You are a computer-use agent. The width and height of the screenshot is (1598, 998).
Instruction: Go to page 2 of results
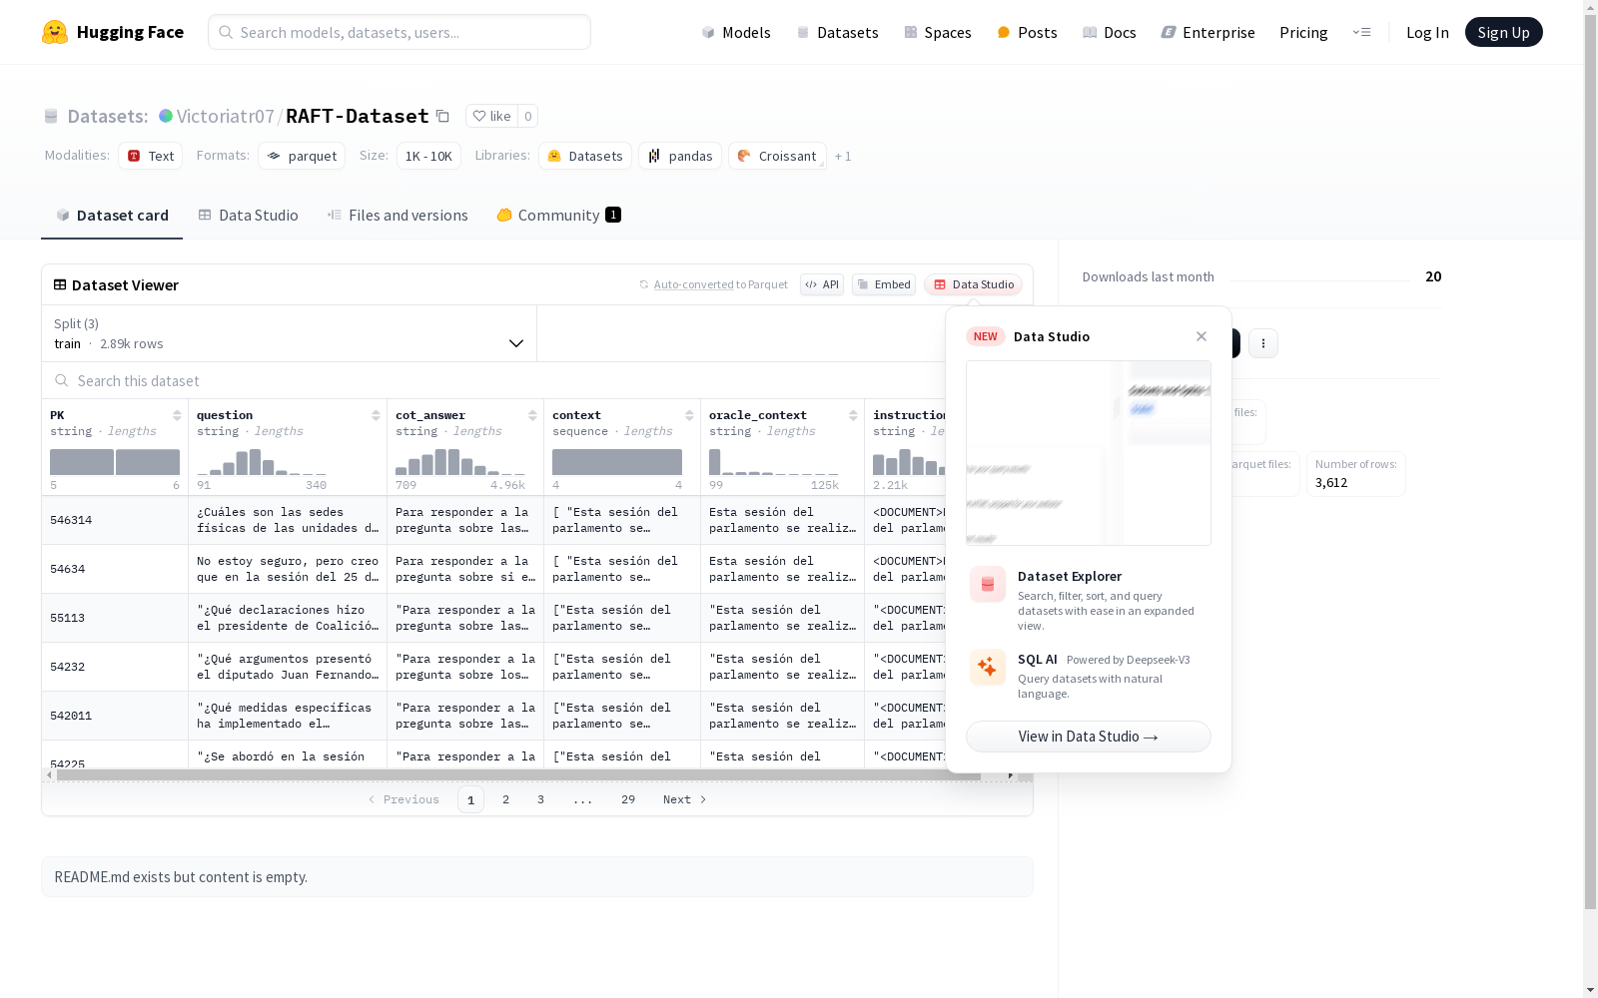506,799
